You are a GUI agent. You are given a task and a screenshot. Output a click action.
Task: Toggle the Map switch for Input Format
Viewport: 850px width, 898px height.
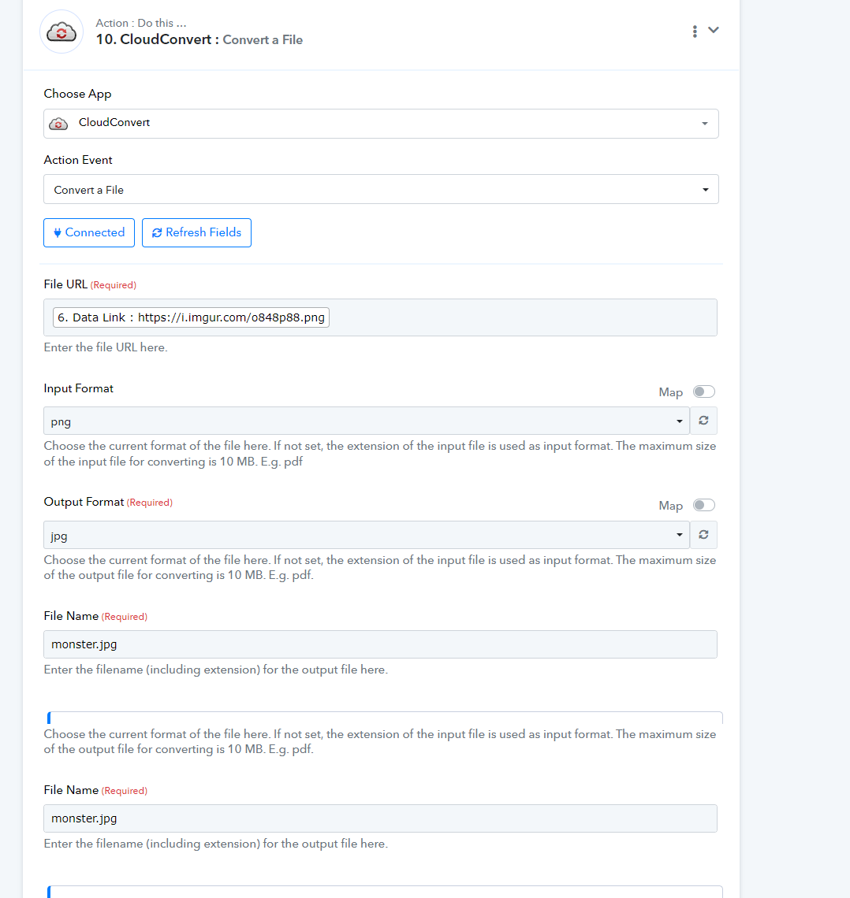tap(704, 391)
